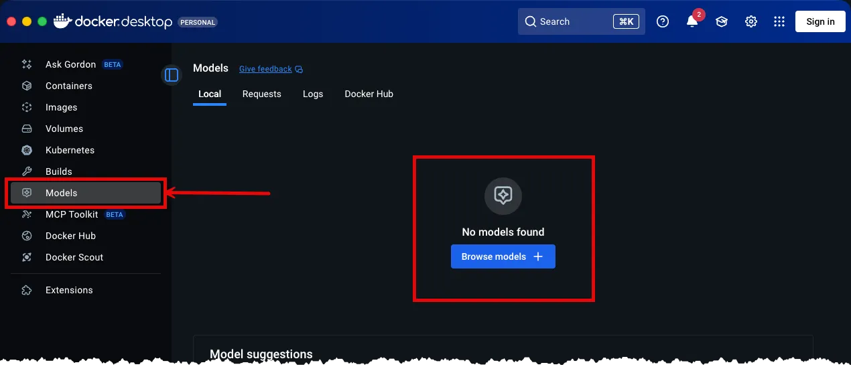Click the Ask Gordon sparkle icon
Image resolution: width=851 pixels, height=381 pixels.
[x=27, y=64]
